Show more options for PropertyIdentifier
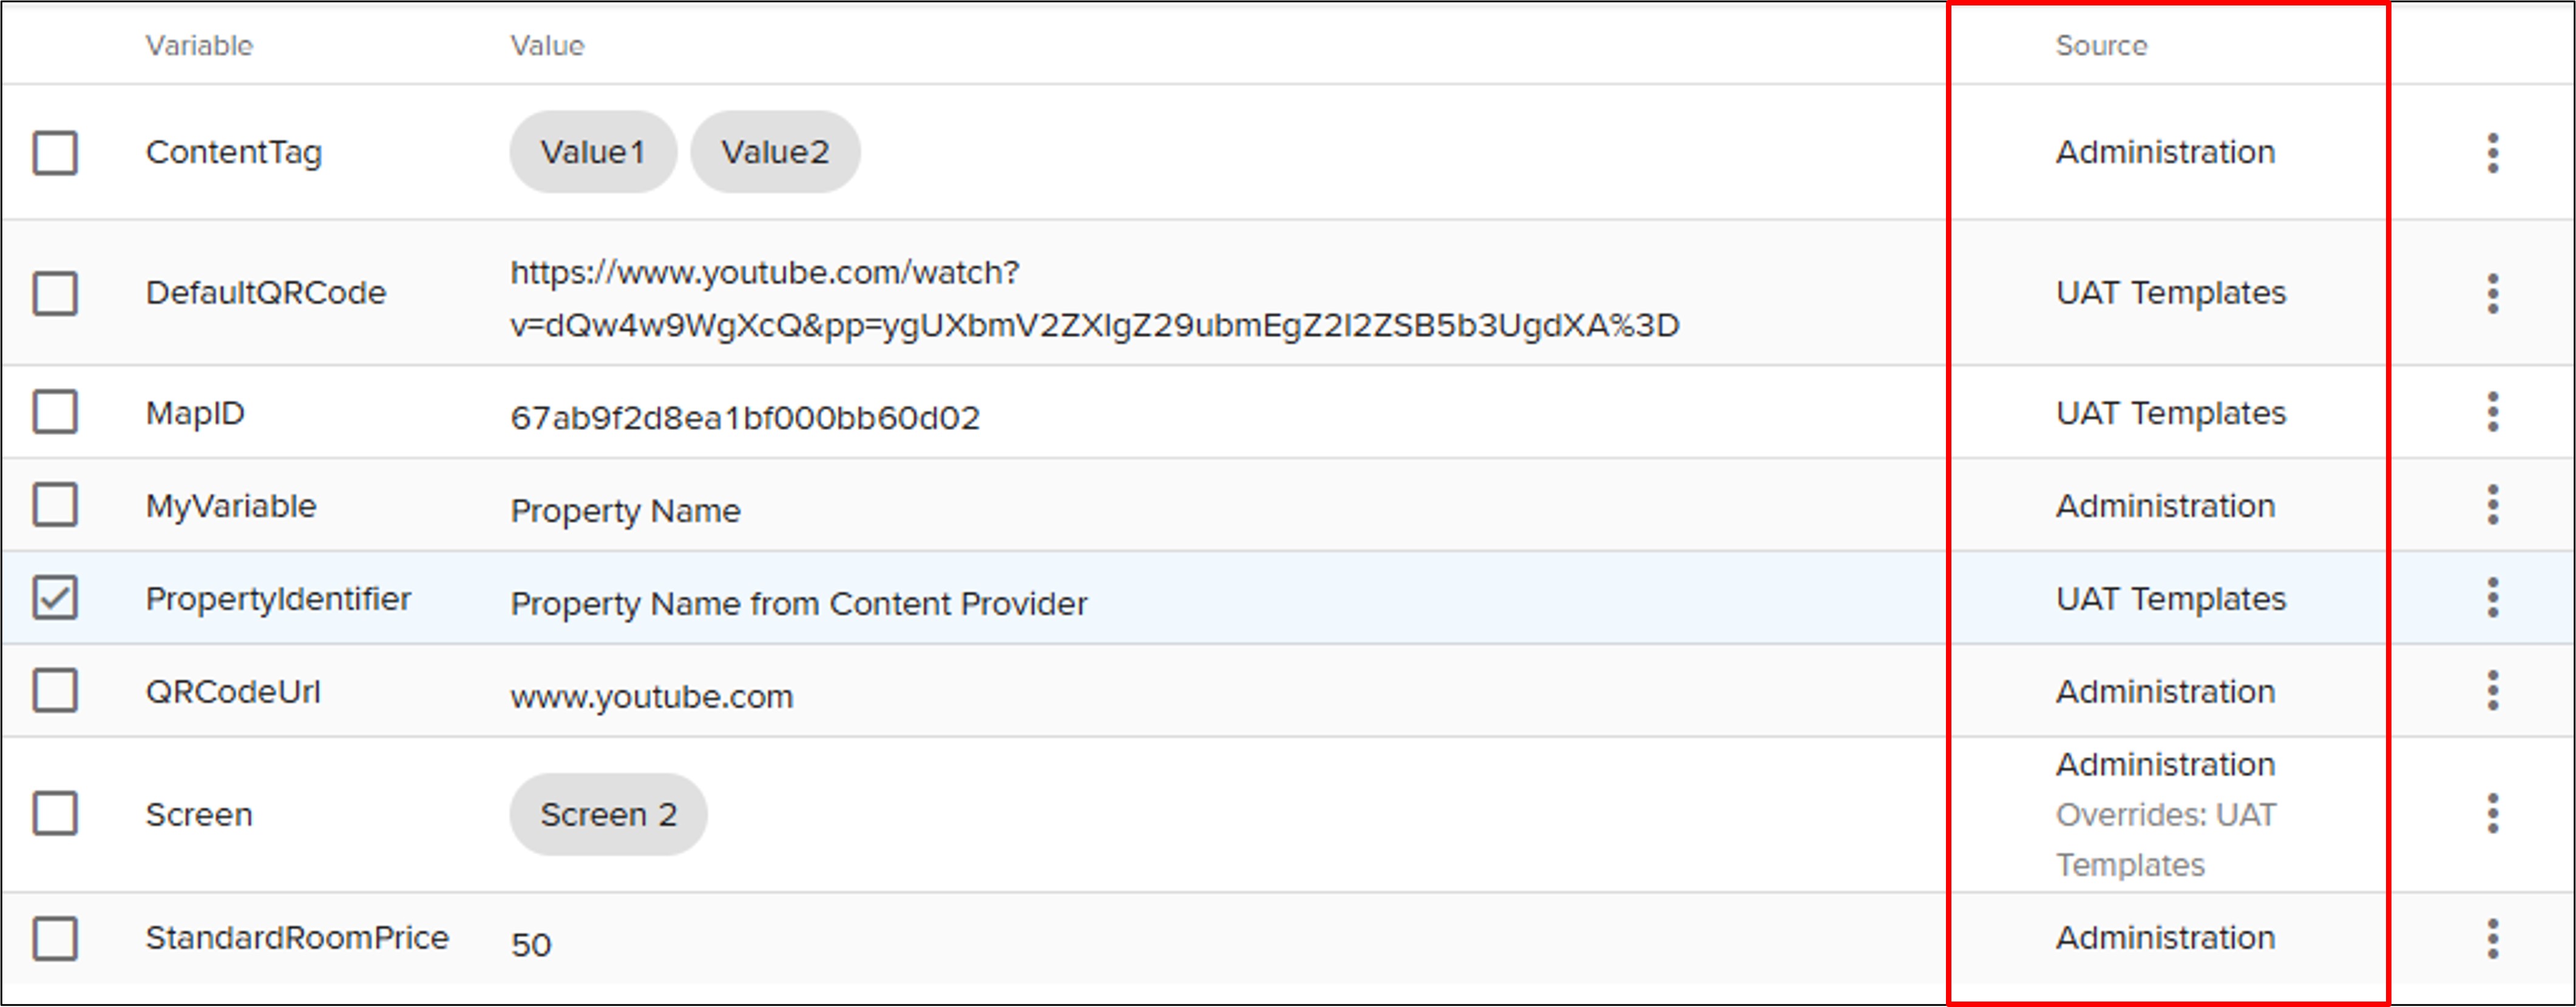The image size is (2576, 1007). click(x=2492, y=598)
